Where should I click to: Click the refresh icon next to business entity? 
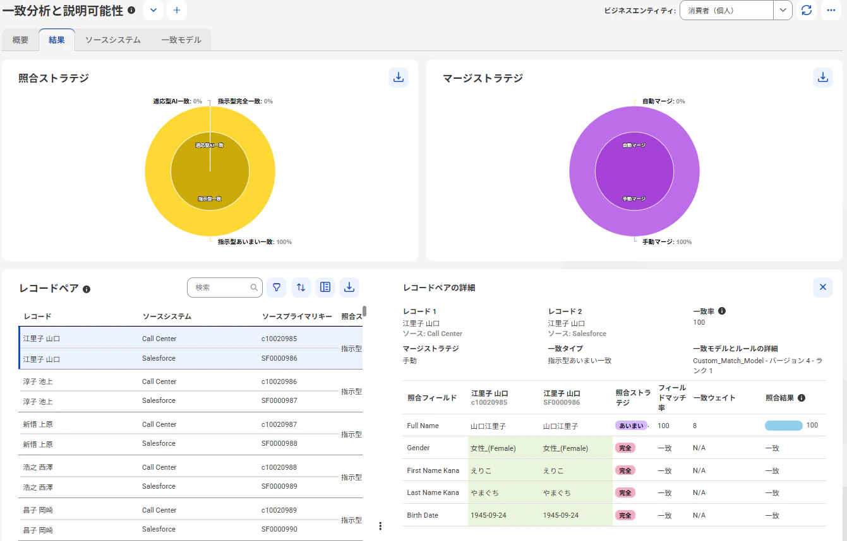(x=807, y=10)
